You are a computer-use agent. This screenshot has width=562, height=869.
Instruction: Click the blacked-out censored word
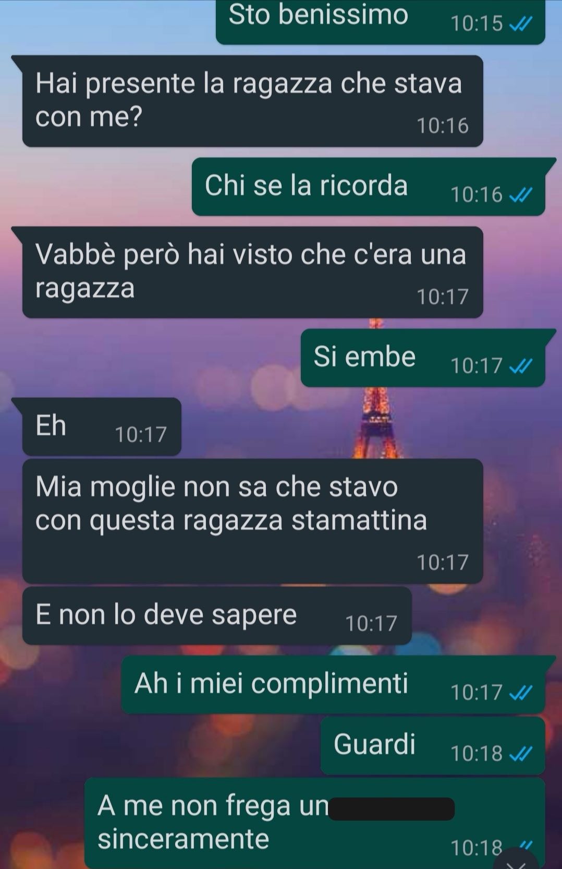point(391,808)
